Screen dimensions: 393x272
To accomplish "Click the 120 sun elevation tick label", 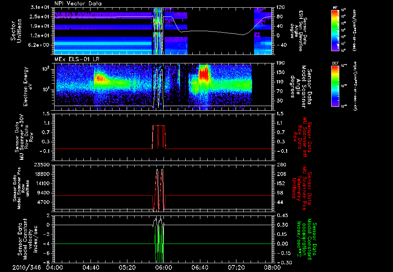I will tap(281, 7).
